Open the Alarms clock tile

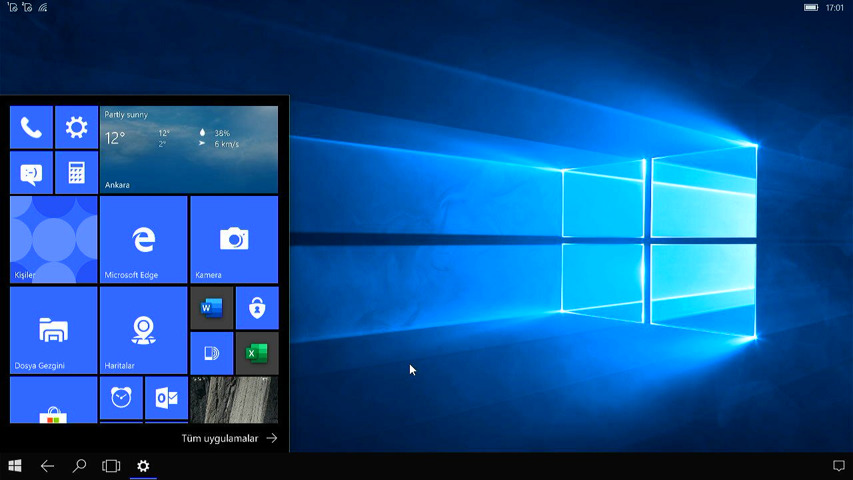121,398
